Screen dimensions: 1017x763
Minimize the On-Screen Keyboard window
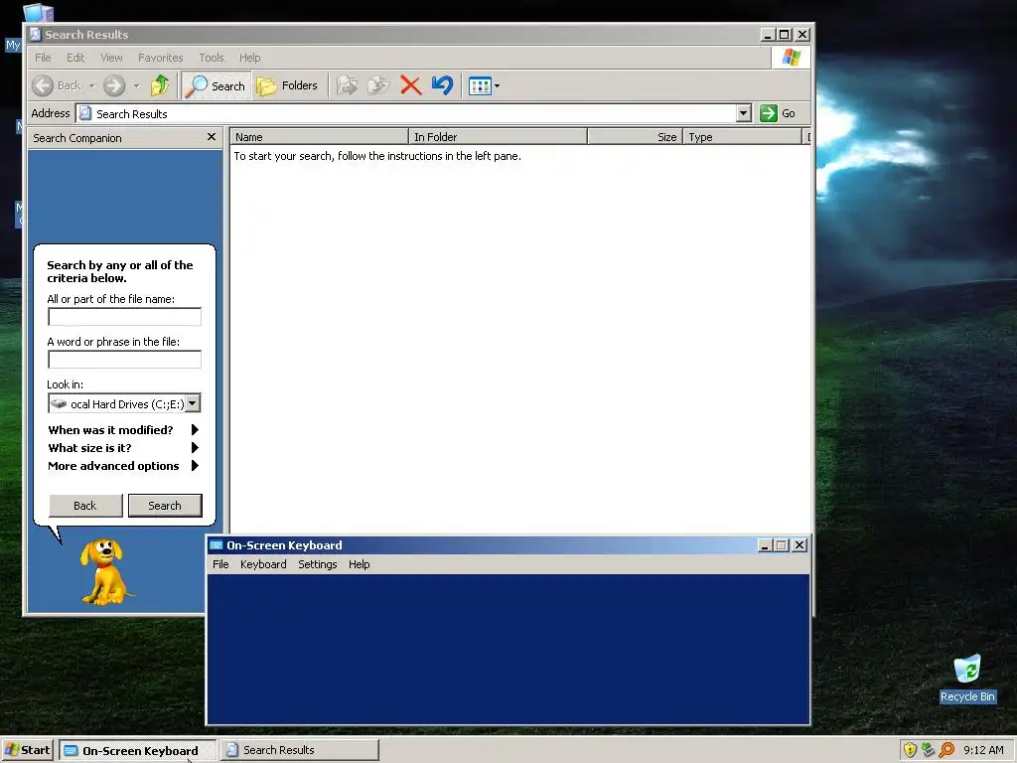pos(766,545)
